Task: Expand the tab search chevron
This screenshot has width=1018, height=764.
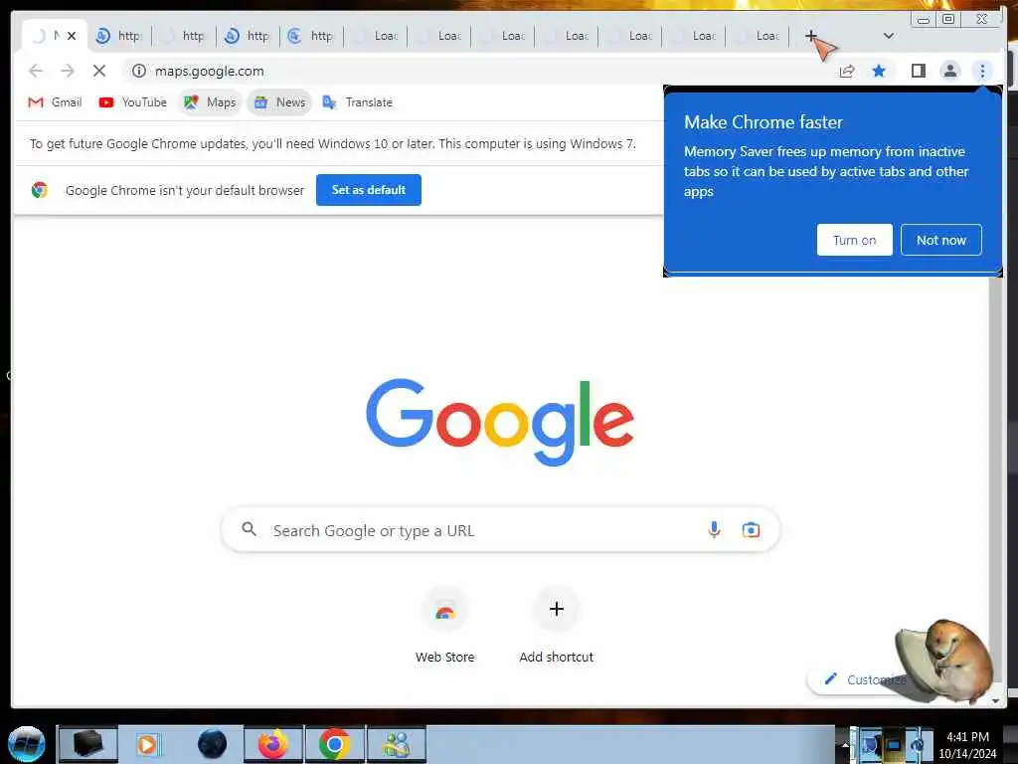Action: [889, 36]
